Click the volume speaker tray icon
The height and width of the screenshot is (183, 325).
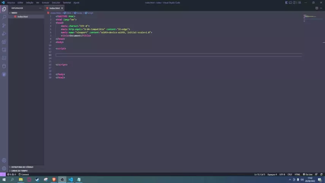pyautogui.click(x=302, y=180)
